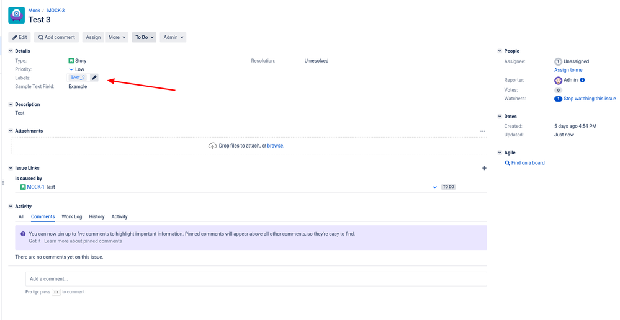The image size is (620, 320).
Task: Collapse the Activity section
Action: [x=11, y=207]
